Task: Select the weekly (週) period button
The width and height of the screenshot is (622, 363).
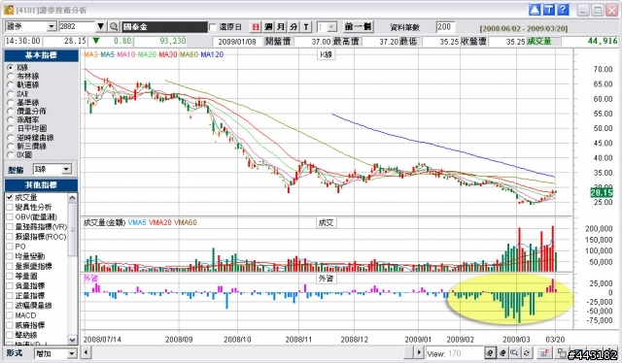Action: coord(268,27)
